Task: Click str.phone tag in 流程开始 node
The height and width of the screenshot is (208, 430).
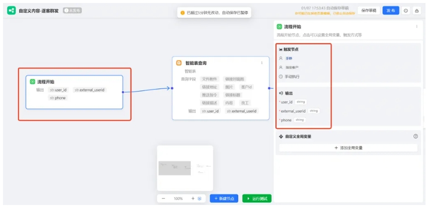Action: [58, 97]
